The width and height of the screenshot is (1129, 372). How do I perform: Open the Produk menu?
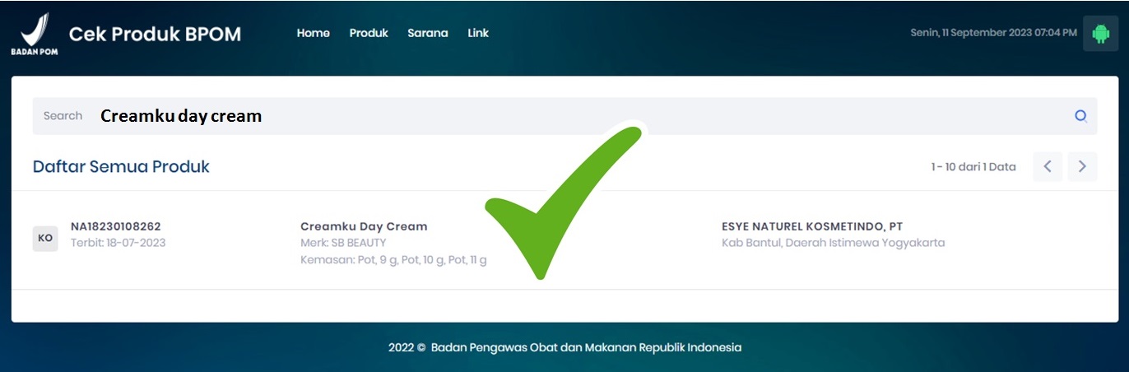click(x=369, y=33)
